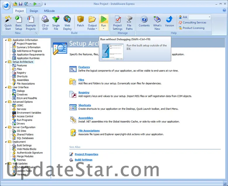Viewport: 228px width, 186px height.
Task: Open the Shortcuts link
Action: [x=85, y=105]
